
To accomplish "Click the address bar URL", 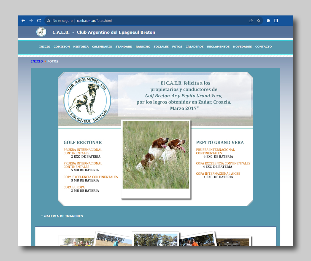I will (x=94, y=21).
